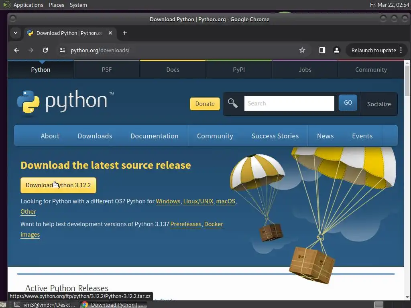The width and height of the screenshot is (411, 308).
Task: Switch to terminal window in taskbar
Action: tap(45, 305)
